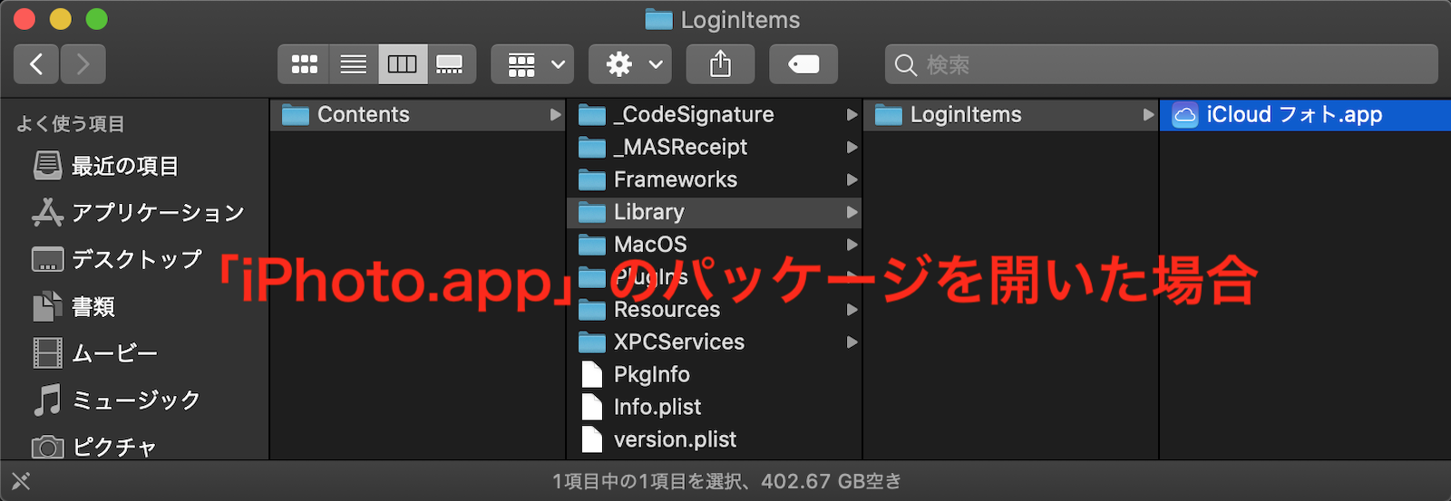Select the Info.plist file
The image size is (1451, 501).
[x=714, y=407]
